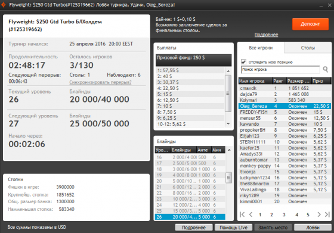Viewport: 334px width, 233px height.
Task: Click the Лобби button
Action: (x=313, y=228)
